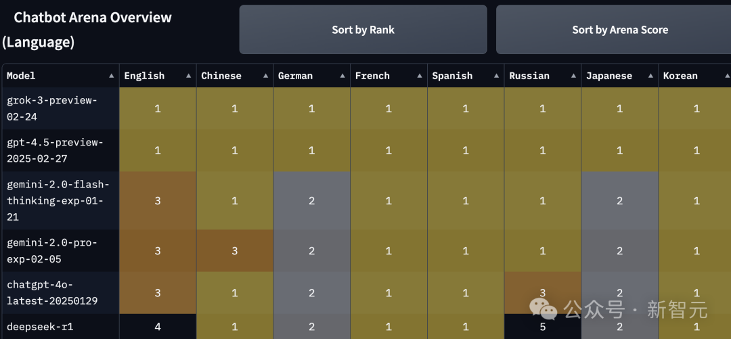
Task: Sort by Spanish column arrow icon
Action: [x=496, y=76]
